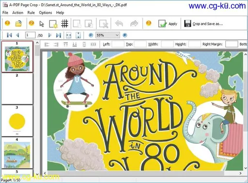This screenshot has height=183, width=248.
Task: Click the undo arrow icon
Action: (x=119, y=24)
